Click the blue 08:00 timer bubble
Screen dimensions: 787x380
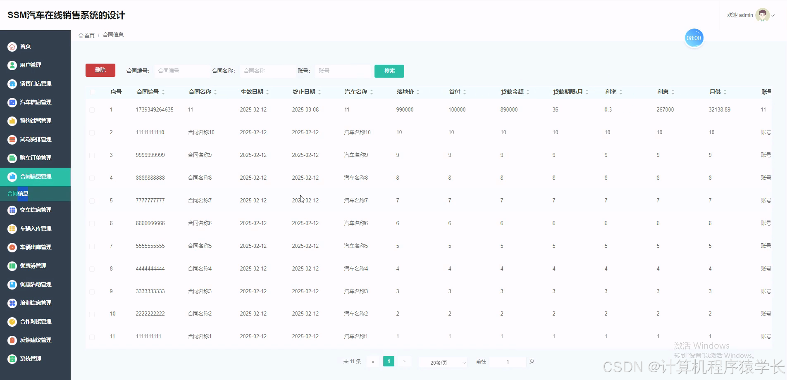point(694,38)
